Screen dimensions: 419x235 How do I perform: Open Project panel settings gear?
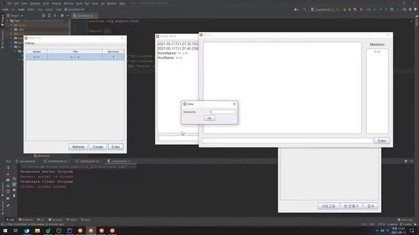(62, 16)
